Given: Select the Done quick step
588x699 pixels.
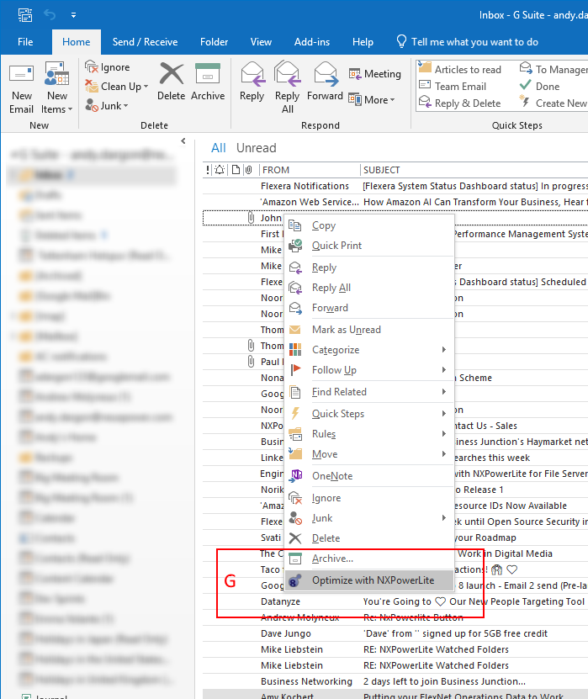Looking at the screenshot, I should 540,87.
